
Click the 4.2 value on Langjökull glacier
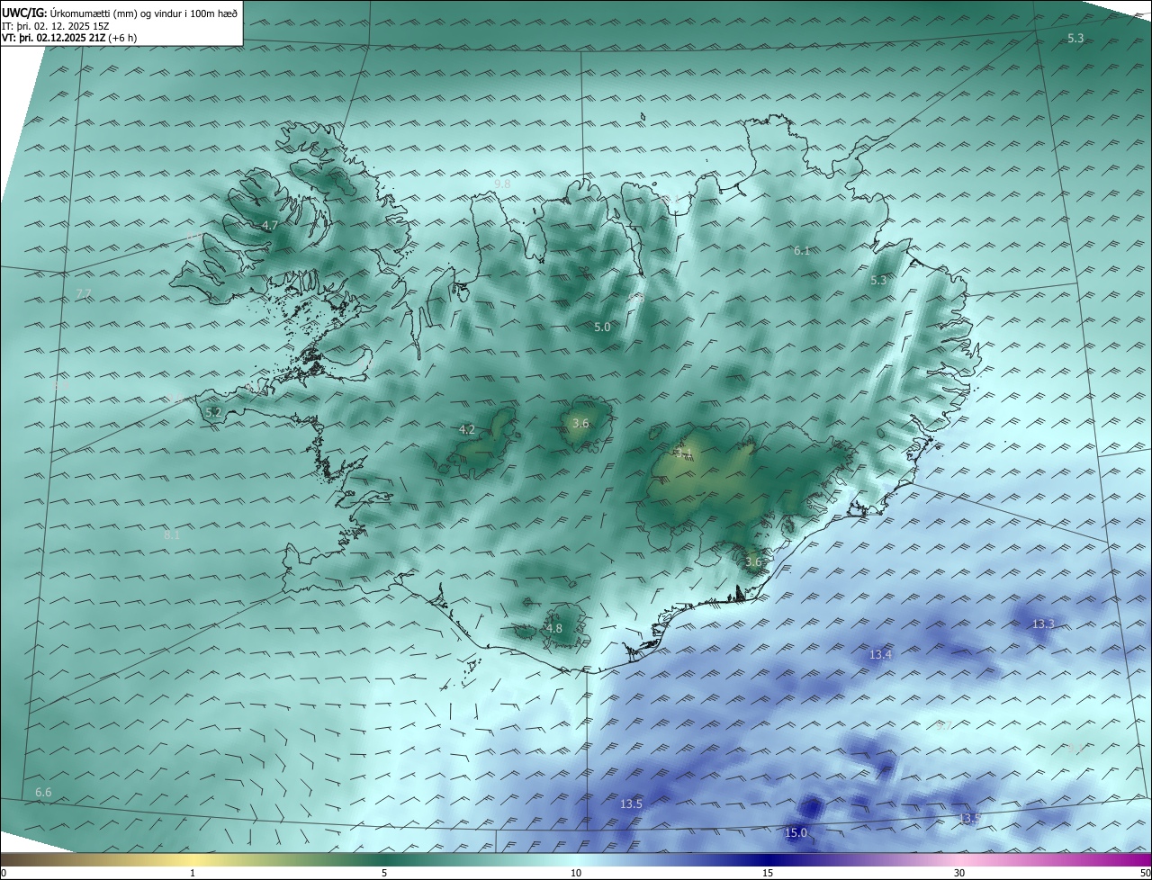(467, 430)
